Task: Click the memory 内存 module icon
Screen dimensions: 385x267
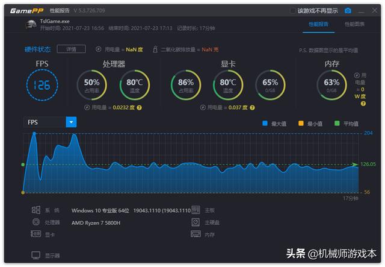Action: coord(196,234)
